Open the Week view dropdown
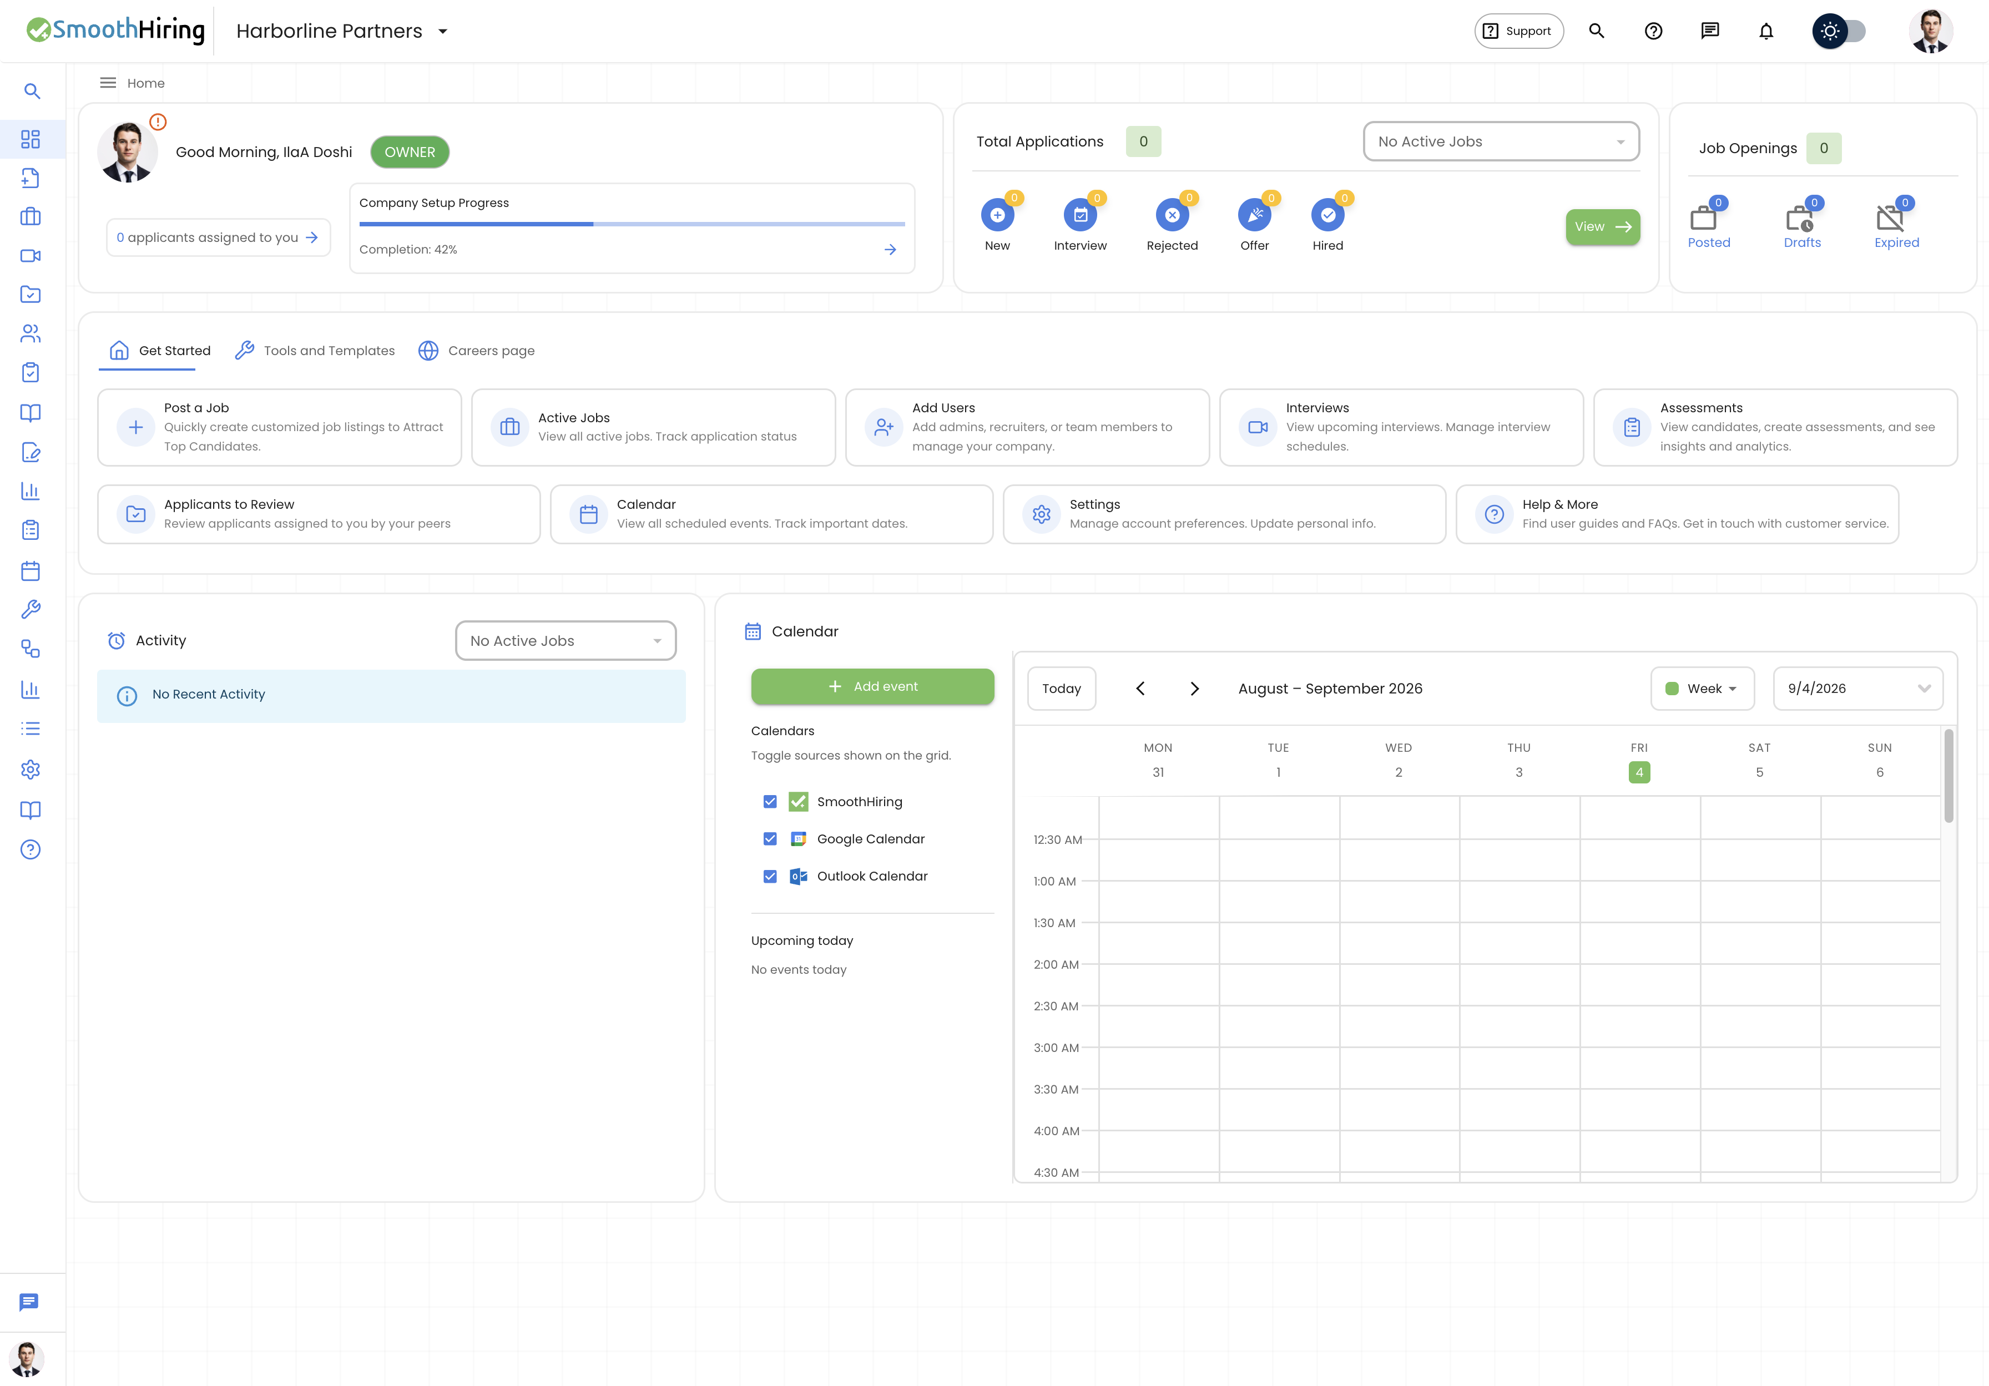Viewport: 1989px width, 1386px height. pos(1702,688)
